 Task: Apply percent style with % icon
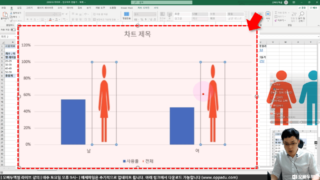tap(142, 20)
